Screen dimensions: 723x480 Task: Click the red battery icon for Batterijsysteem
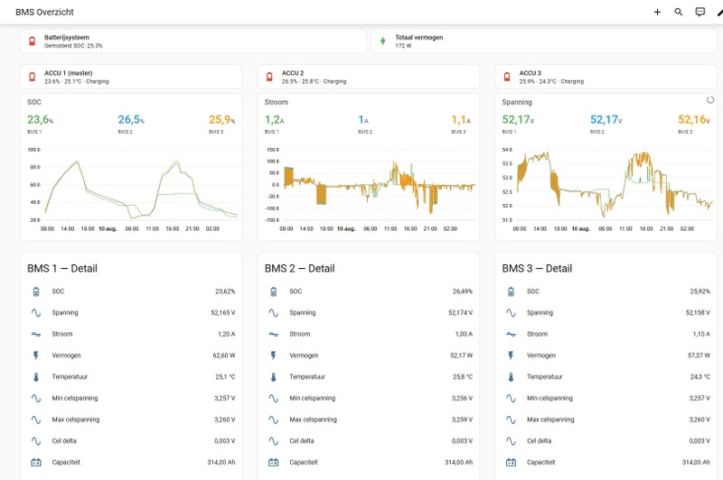point(33,41)
